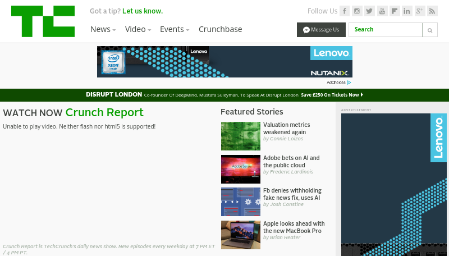The height and width of the screenshot is (256, 449).
Task: Open TechCrunch Flipboard icon
Action: point(395,11)
